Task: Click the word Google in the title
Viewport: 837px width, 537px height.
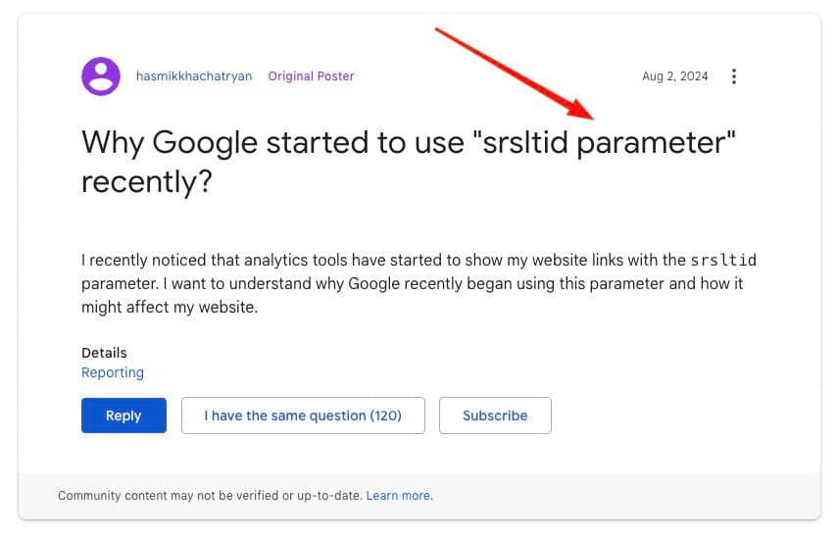Action: [205, 143]
